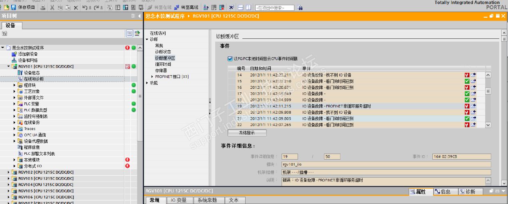The width and height of the screenshot is (508, 204).
Task: Expand PROFINET接口 [X1] in diagnostics nav
Action: [x=152, y=77]
